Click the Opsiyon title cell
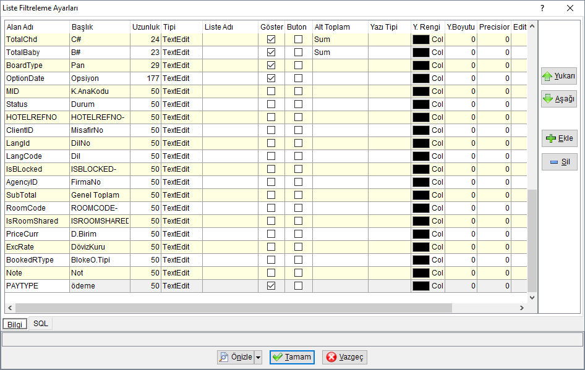This screenshot has height=370, width=585. (x=100, y=78)
